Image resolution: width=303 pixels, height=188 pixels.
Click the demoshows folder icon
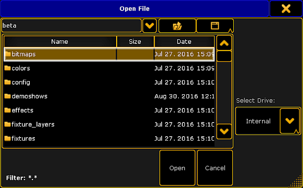pyautogui.click(x=8, y=96)
